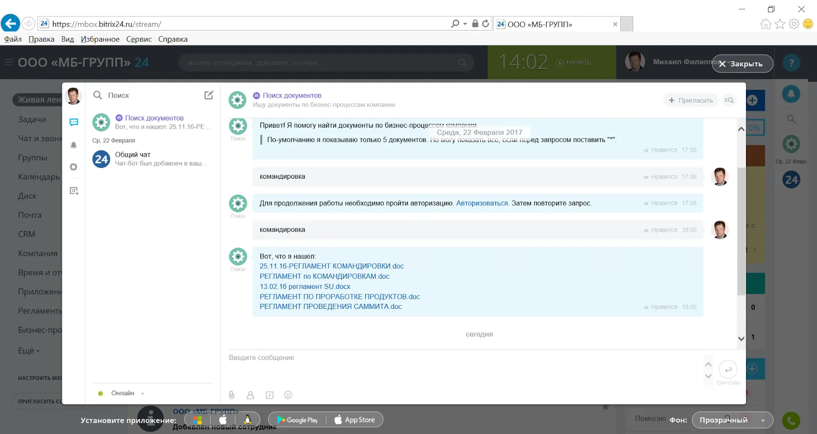
Task: Open the address bar search dropdown arrow
Action: [x=465, y=23]
